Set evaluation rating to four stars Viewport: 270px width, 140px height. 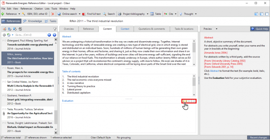coord(191,101)
